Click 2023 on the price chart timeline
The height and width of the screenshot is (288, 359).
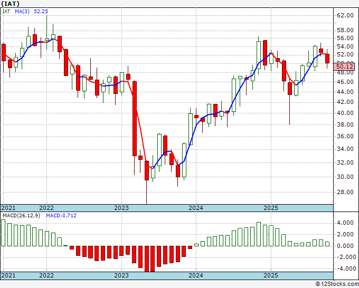point(121,208)
